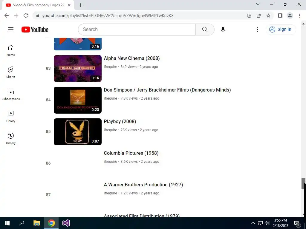
Task: Open YouTube settings three-dot menu
Action: coord(257,30)
